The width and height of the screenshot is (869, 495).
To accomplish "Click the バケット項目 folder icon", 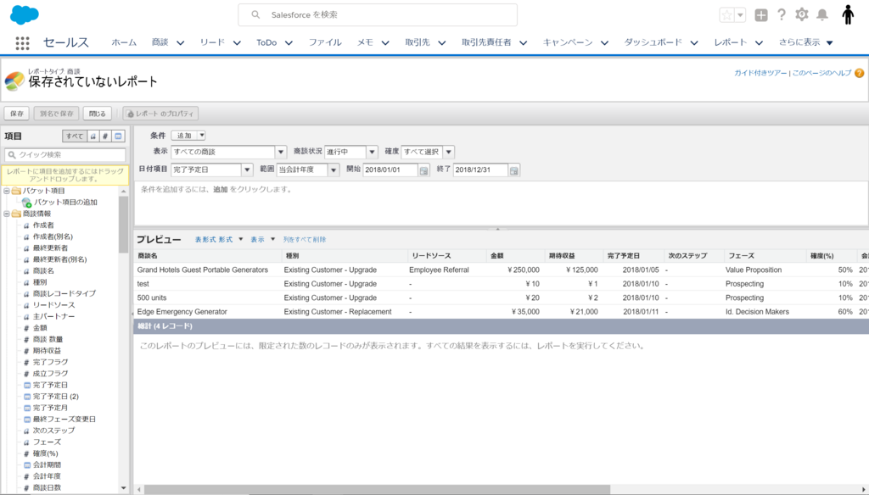I will click(x=16, y=191).
